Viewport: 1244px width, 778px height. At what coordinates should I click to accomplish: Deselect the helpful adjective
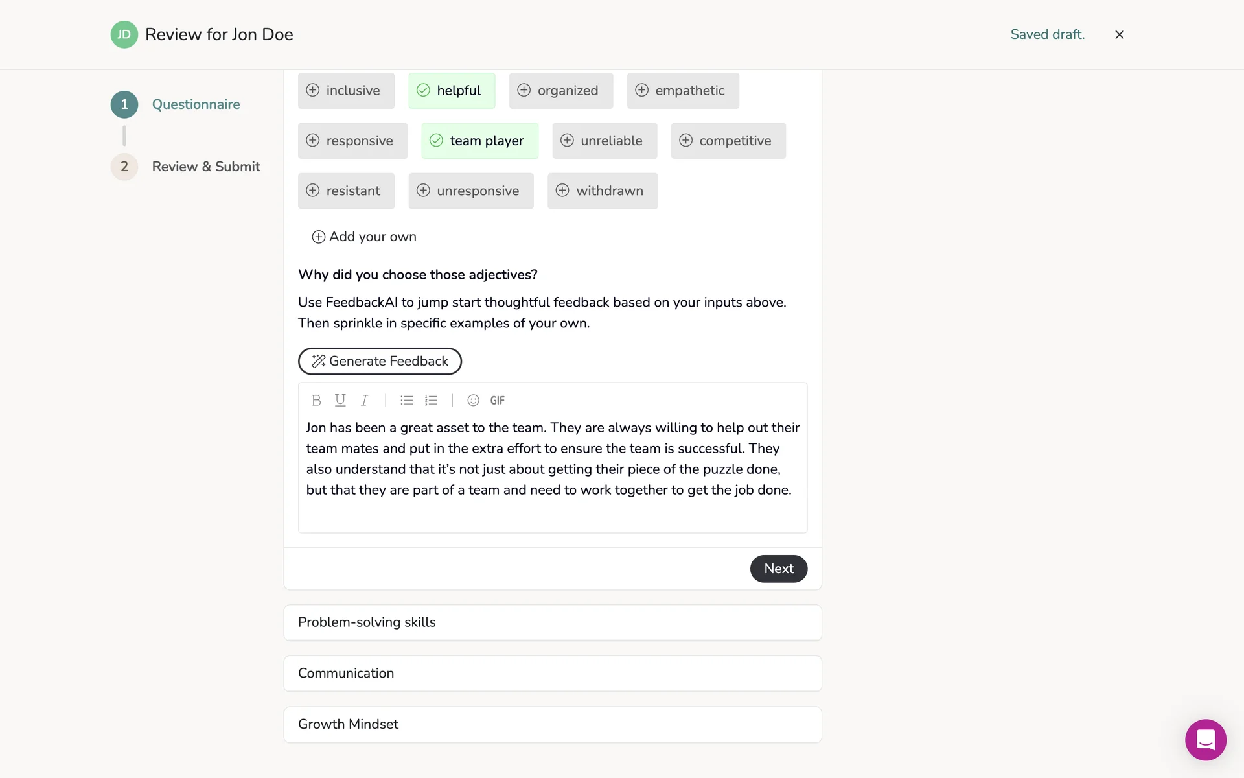(x=452, y=91)
